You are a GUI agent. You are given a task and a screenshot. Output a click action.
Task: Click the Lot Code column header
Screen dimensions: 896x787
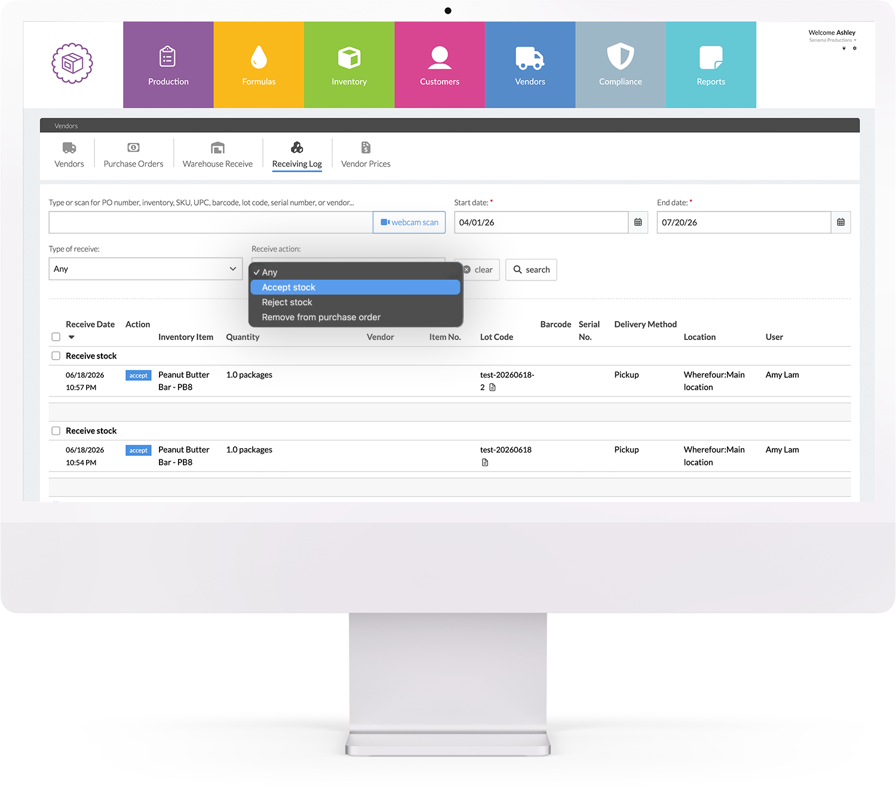[496, 337]
